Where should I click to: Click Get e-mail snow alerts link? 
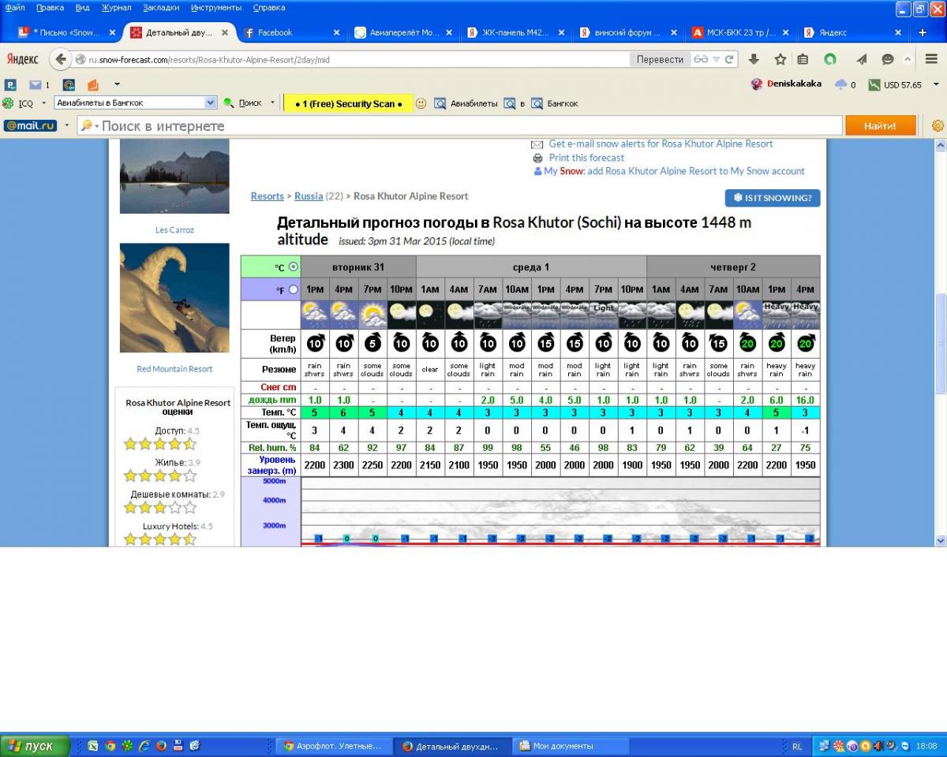point(661,144)
